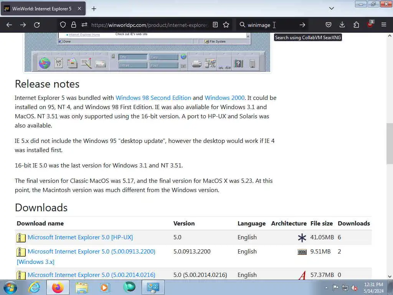Download Microsoft Internet Explorer 5.0 [HP-UX]
Image resolution: width=393 pixels, height=295 pixels.
[80, 237]
